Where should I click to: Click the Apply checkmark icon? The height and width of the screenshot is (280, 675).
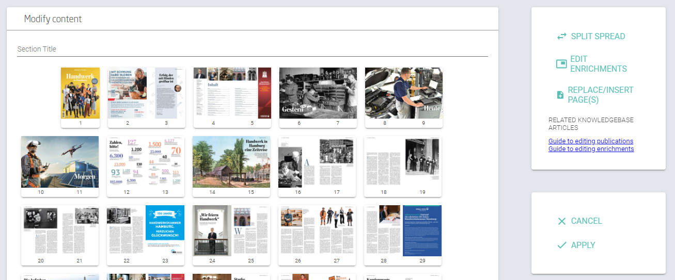(562, 245)
